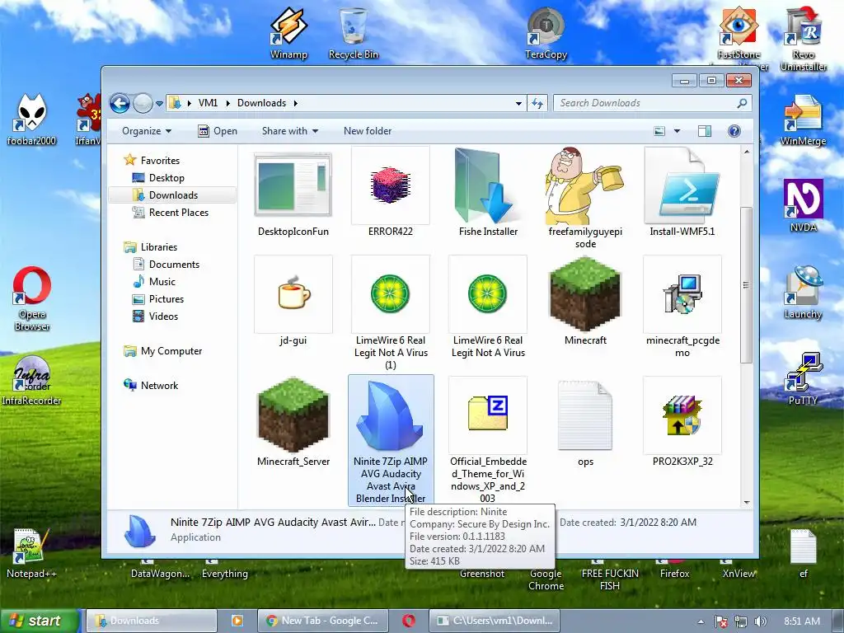The height and width of the screenshot is (633, 844).
Task: Click the Explorer help question mark icon
Action: coord(734,131)
